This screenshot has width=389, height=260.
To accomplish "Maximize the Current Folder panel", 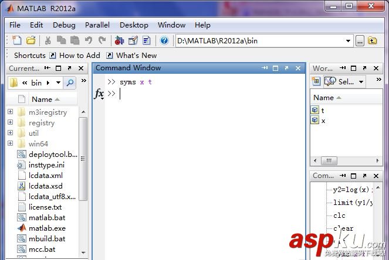I will [x=58, y=69].
